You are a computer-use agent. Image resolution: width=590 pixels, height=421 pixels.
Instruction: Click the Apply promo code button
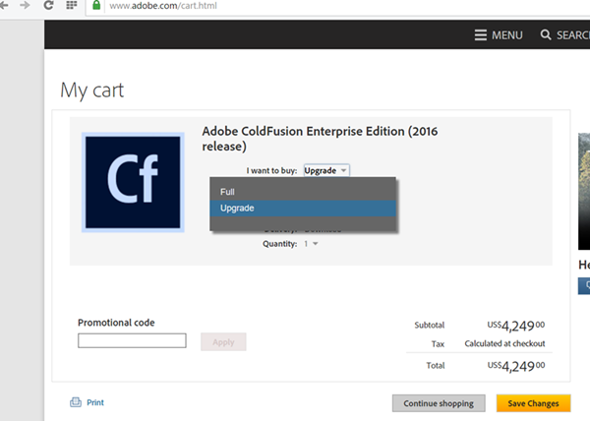pos(223,341)
